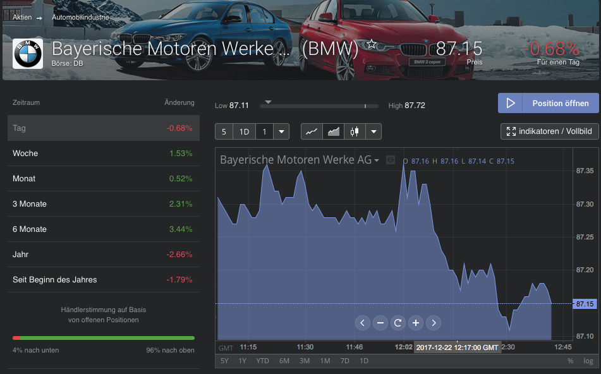Click the play triangle on Position öffnen
601x374 pixels.
(510, 103)
